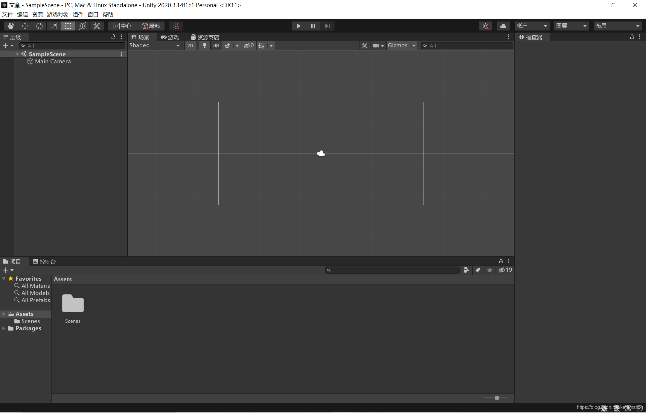Select the Transform tool next to Rect tool
Viewport: 646px width, 413px height.
(x=83, y=26)
